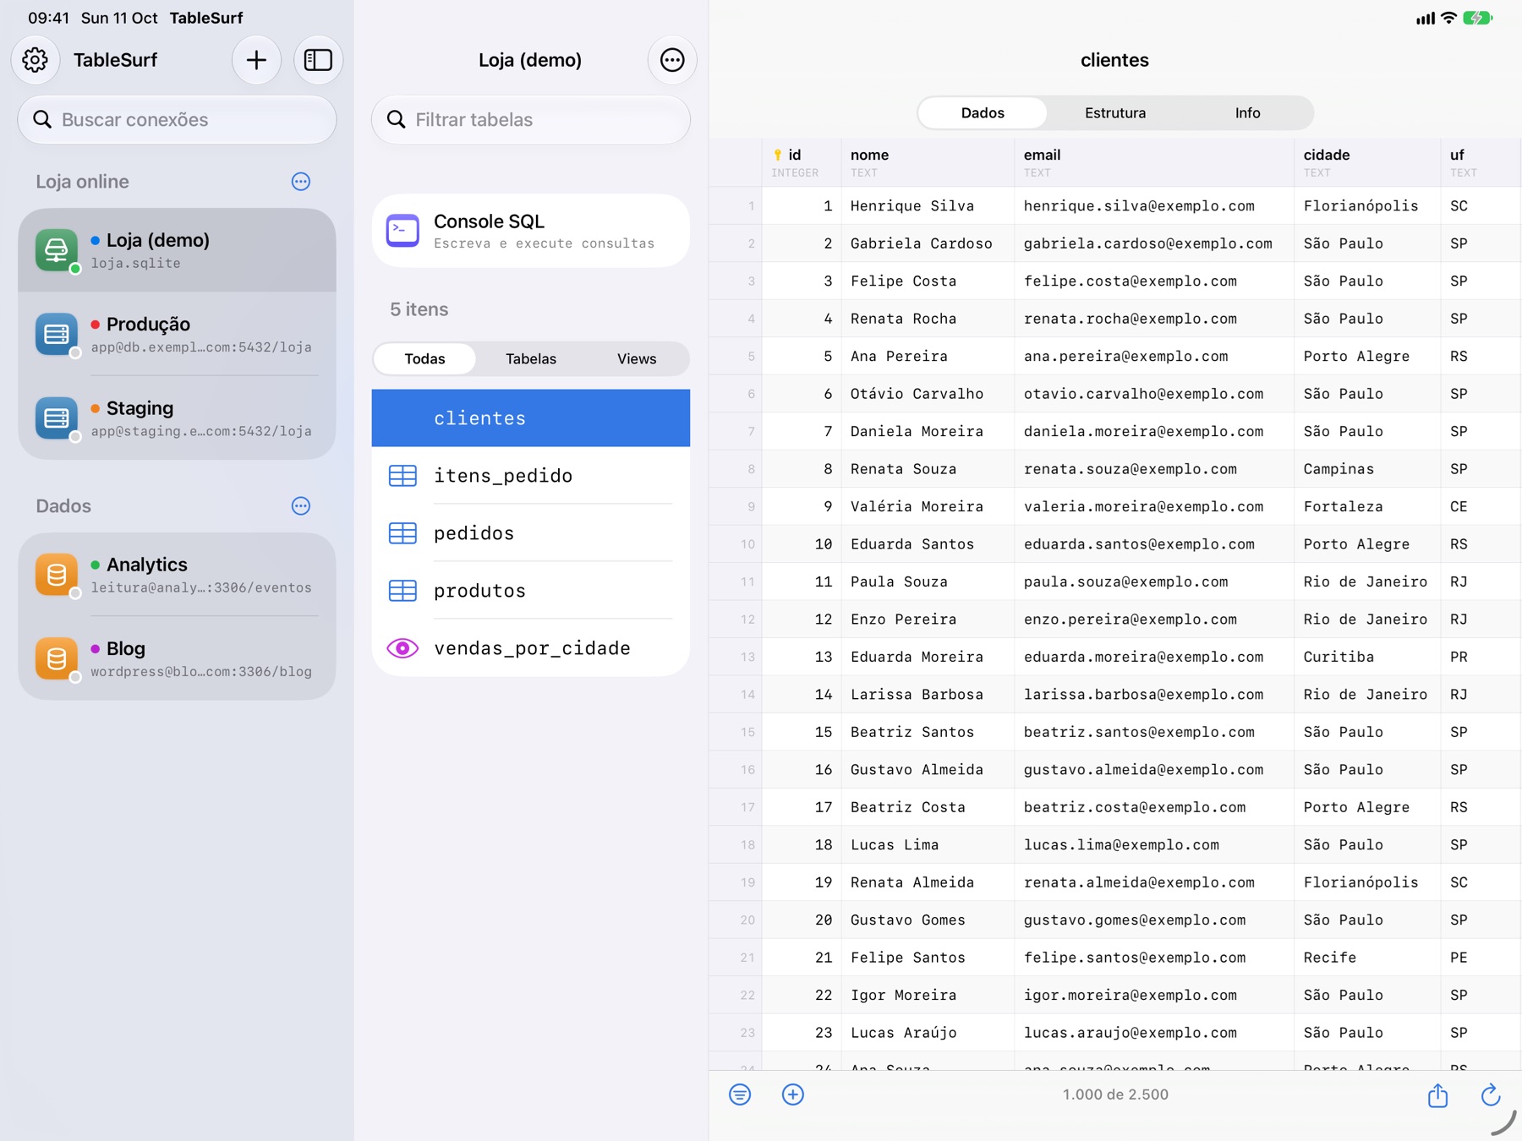Focus the Filtrar tabelas field
1522x1141 pixels.
(x=531, y=120)
